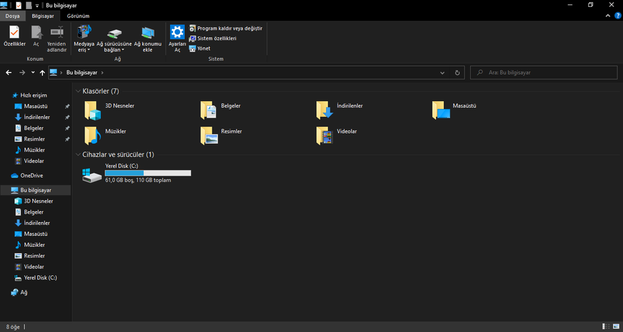The image size is (623, 332).
Task: Click the up-arrow navigation button
Action: pyautogui.click(x=43, y=72)
